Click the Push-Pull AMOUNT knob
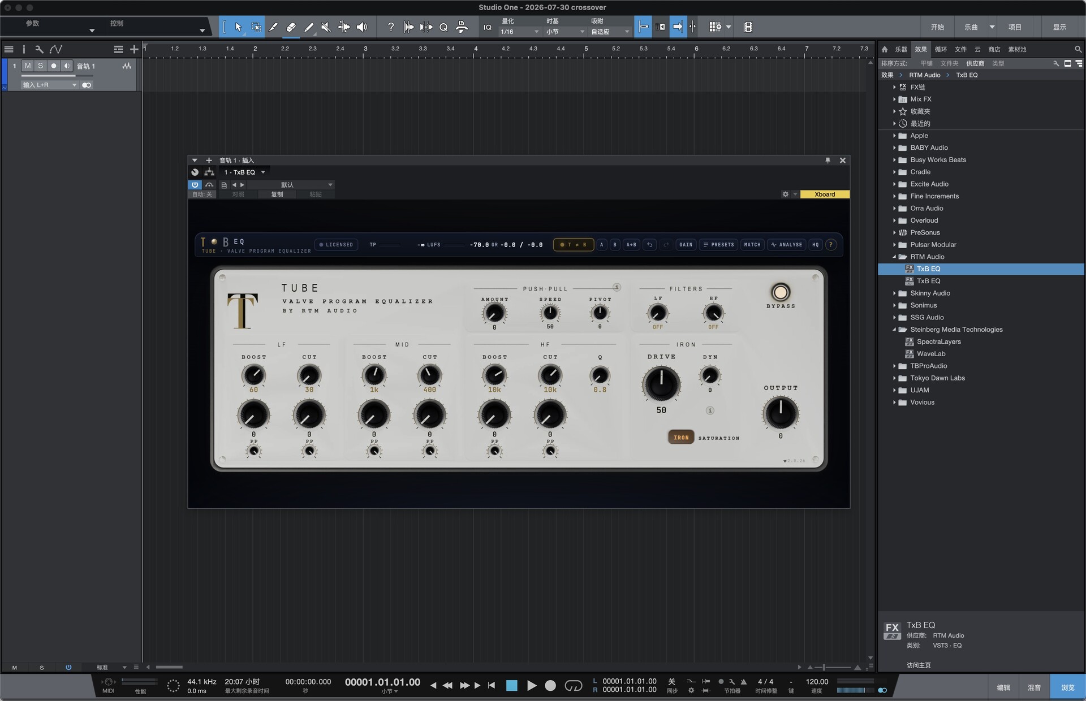 click(x=494, y=313)
